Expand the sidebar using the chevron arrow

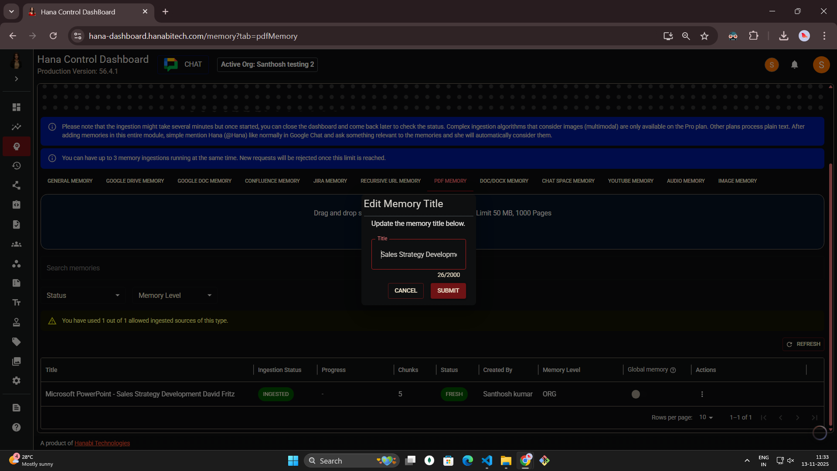point(16,79)
